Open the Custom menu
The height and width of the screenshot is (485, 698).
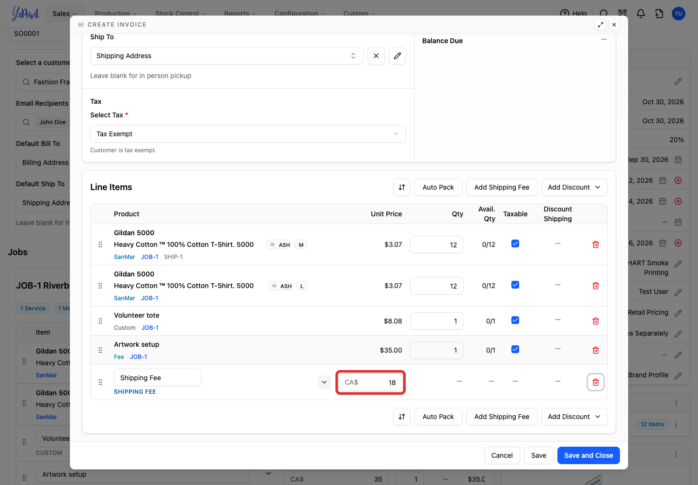[359, 14]
